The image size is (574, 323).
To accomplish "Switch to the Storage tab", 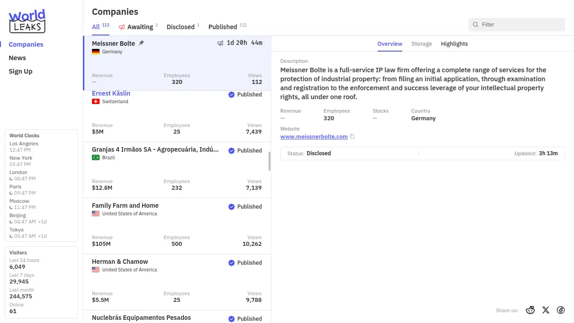I will tap(422, 44).
